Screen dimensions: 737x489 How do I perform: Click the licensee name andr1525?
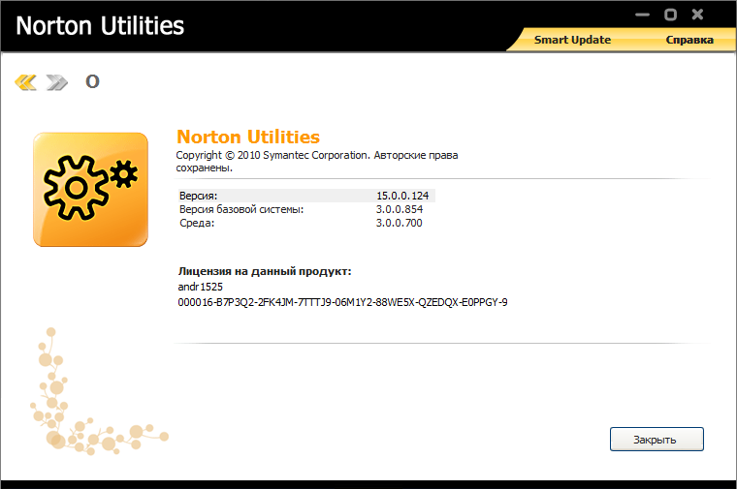(201, 288)
